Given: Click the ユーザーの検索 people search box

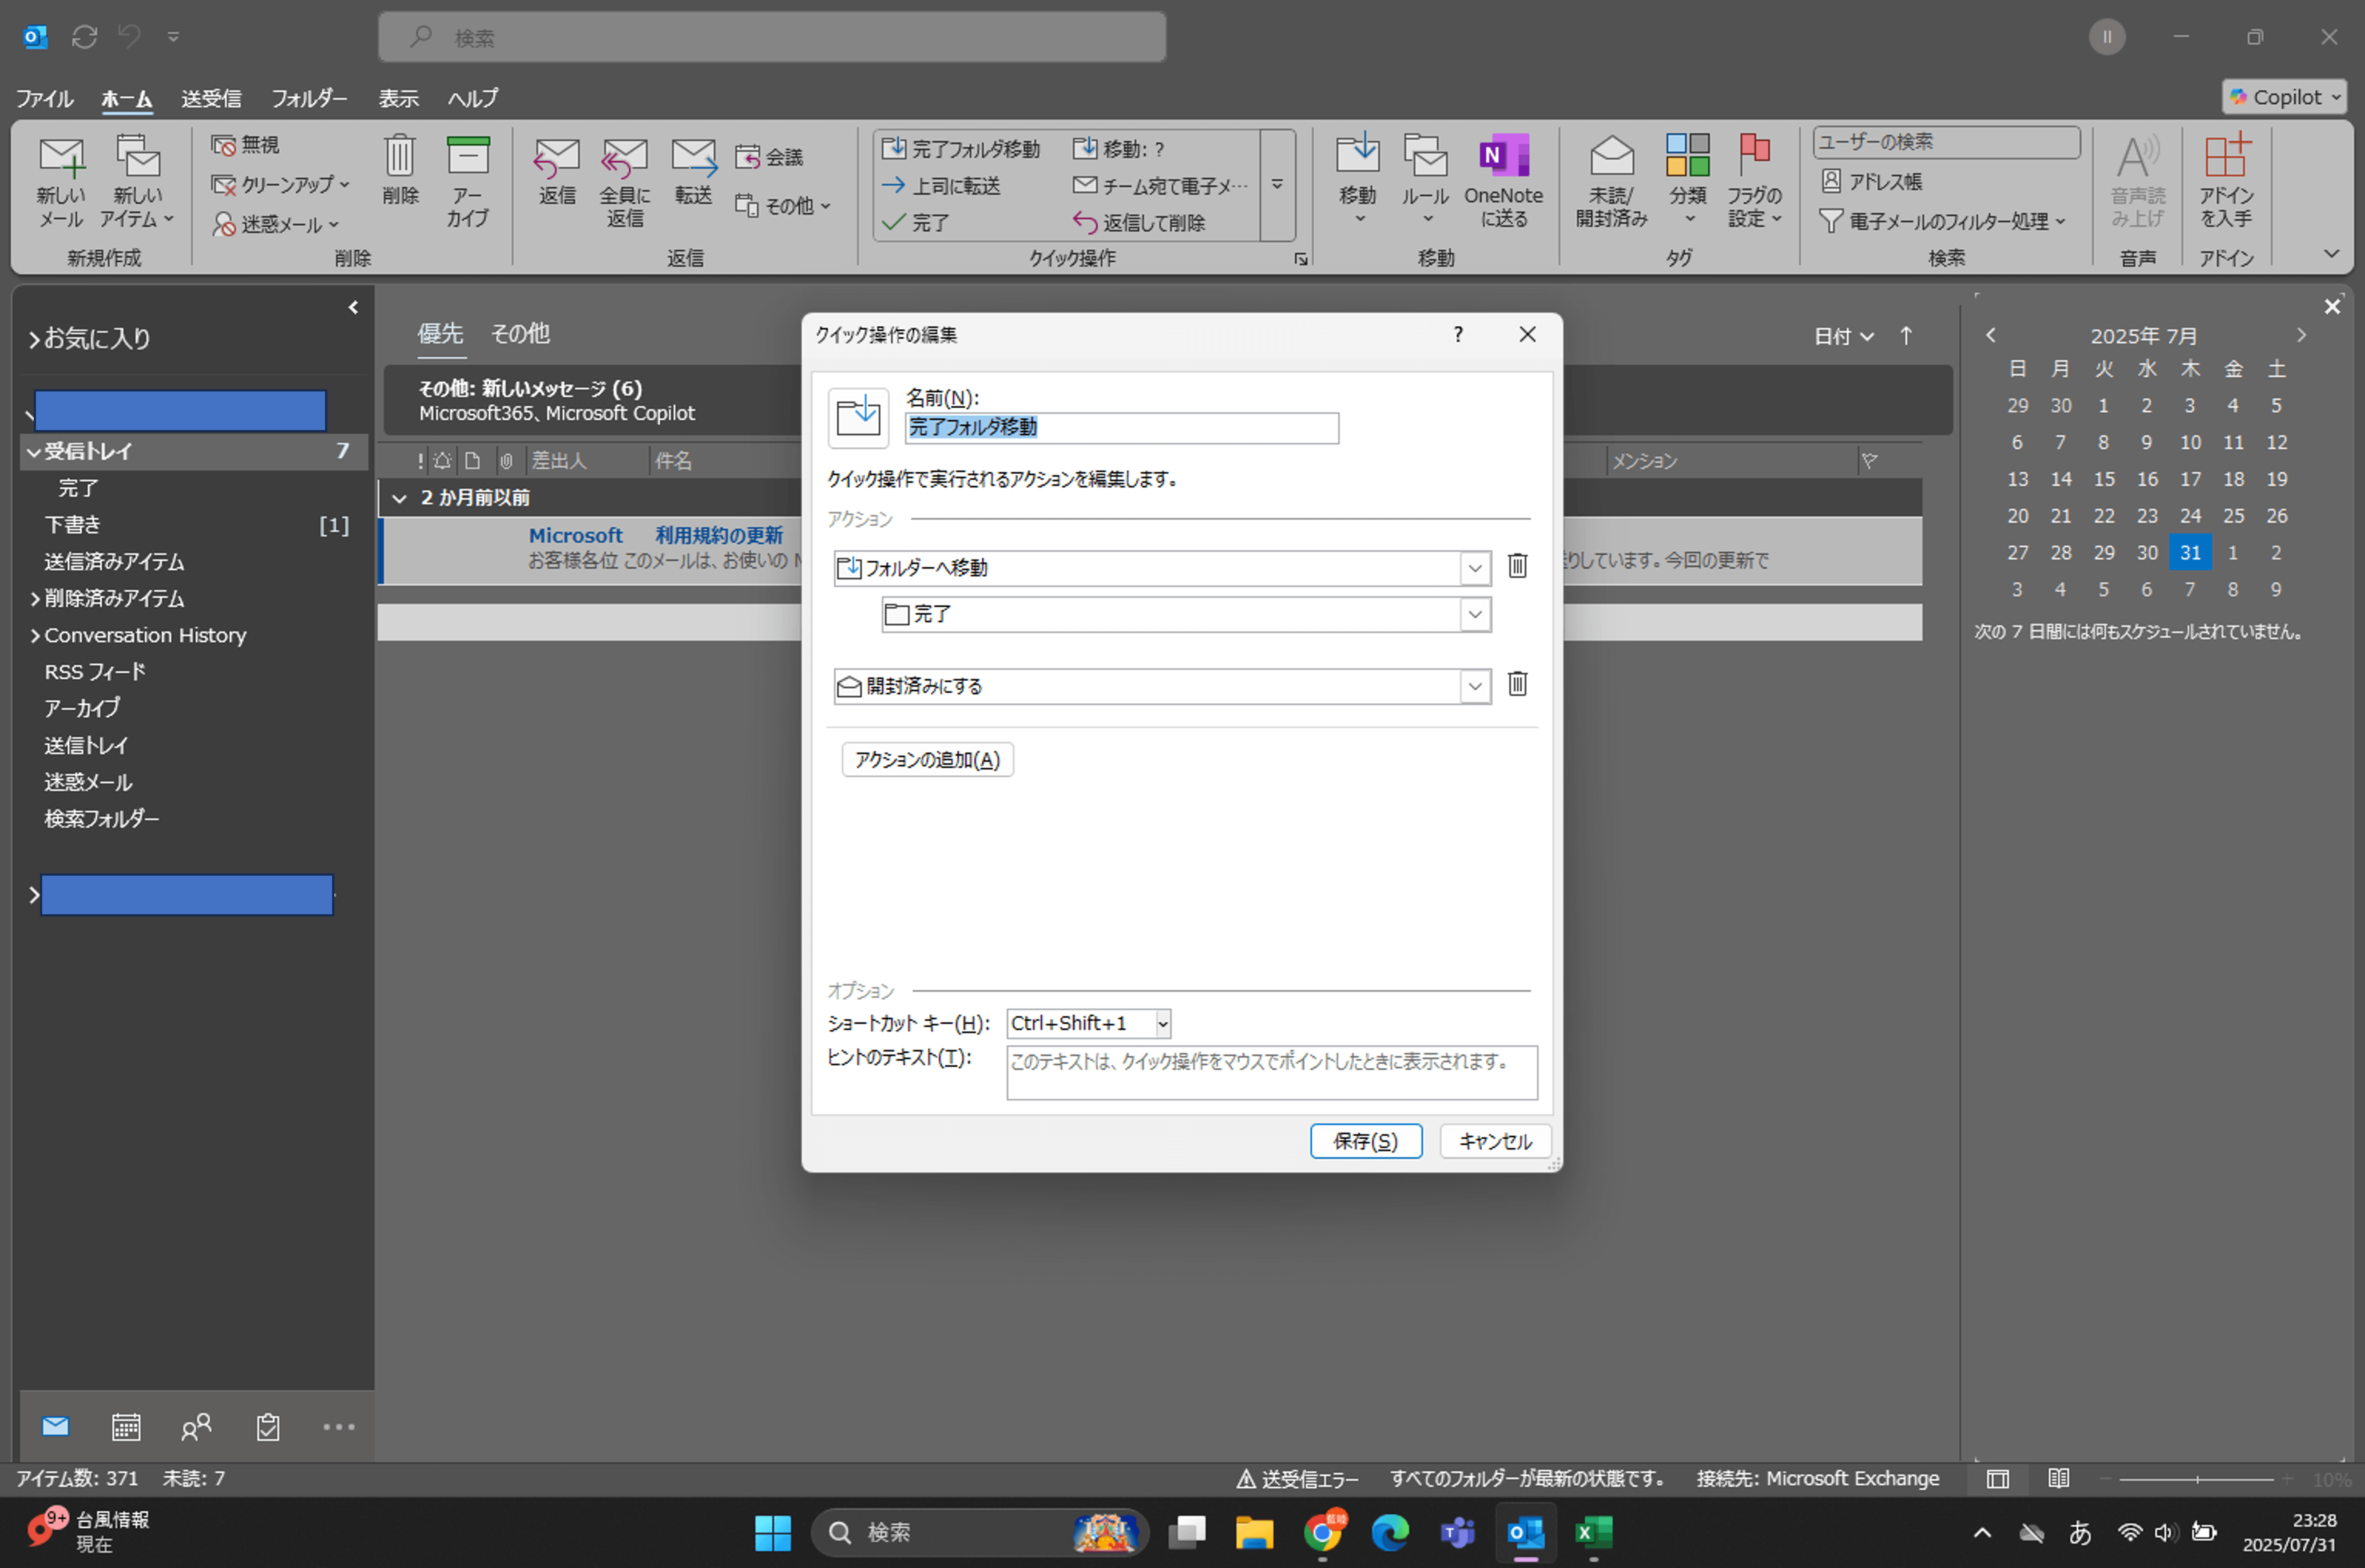Looking at the screenshot, I should [x=1946, y=142].
